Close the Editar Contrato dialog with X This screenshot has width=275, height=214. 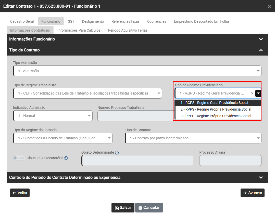click(x=269, y=7)
